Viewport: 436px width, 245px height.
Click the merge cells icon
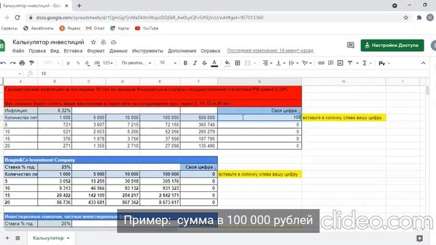pyautogui.click(x=247, y=63)
